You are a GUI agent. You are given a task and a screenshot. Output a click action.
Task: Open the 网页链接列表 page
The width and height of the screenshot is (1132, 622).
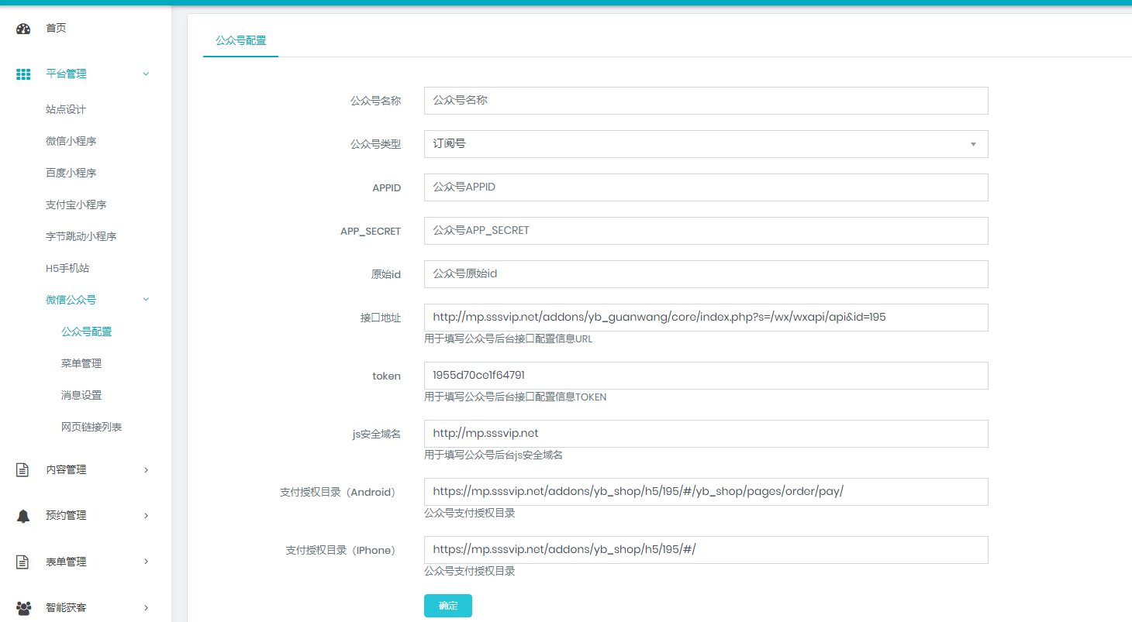click(x=91, y=427)
